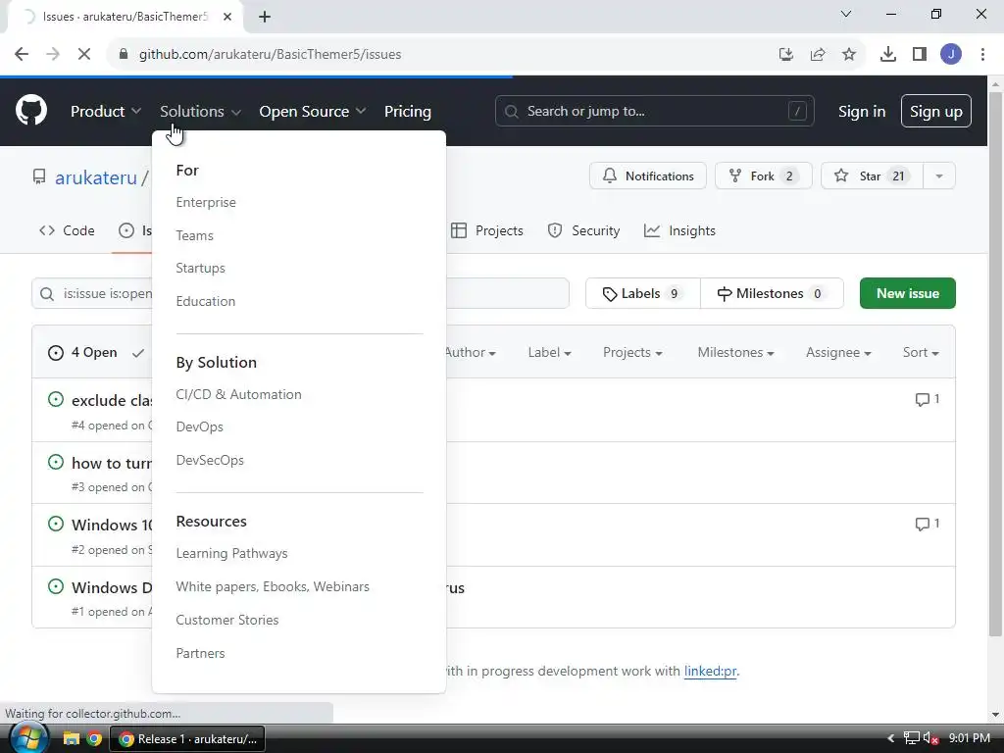Star the repository

tap(872, 176)
